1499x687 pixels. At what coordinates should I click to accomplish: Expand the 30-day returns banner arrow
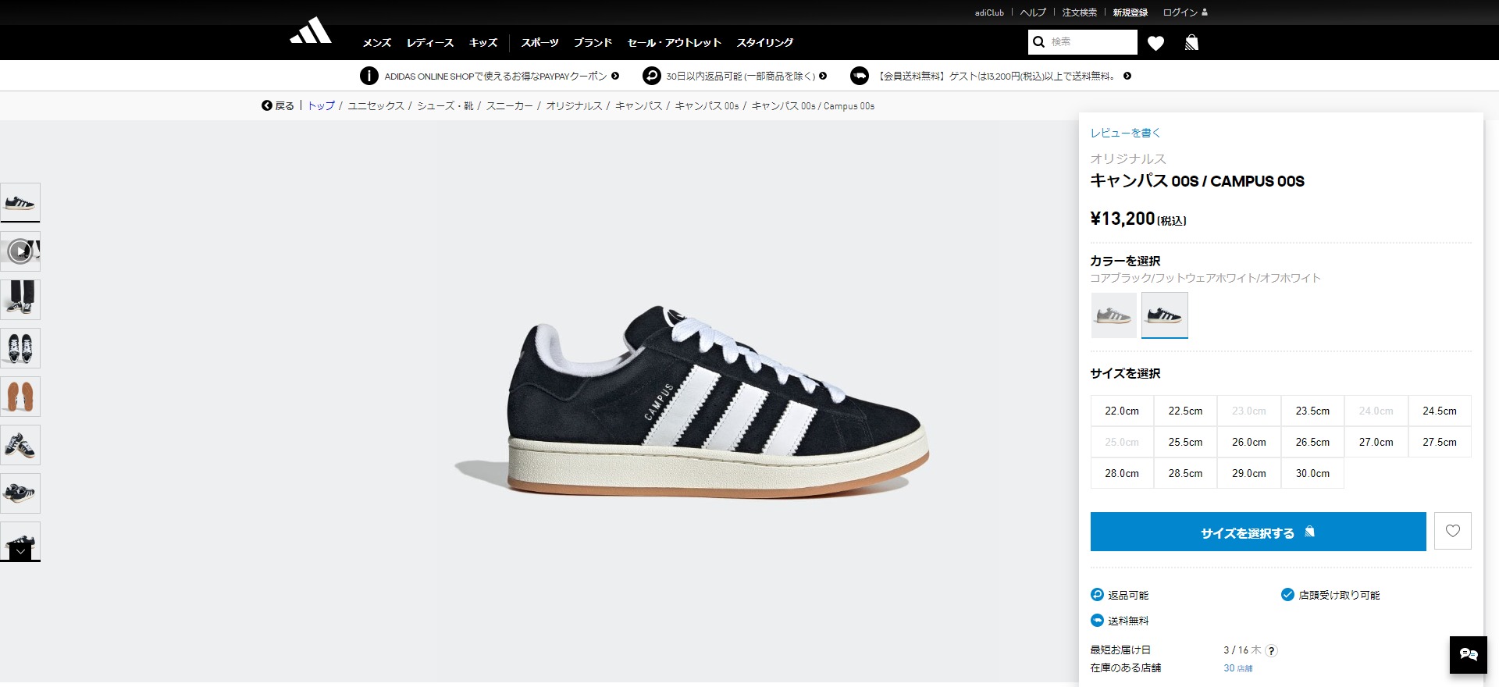[823, 76]
